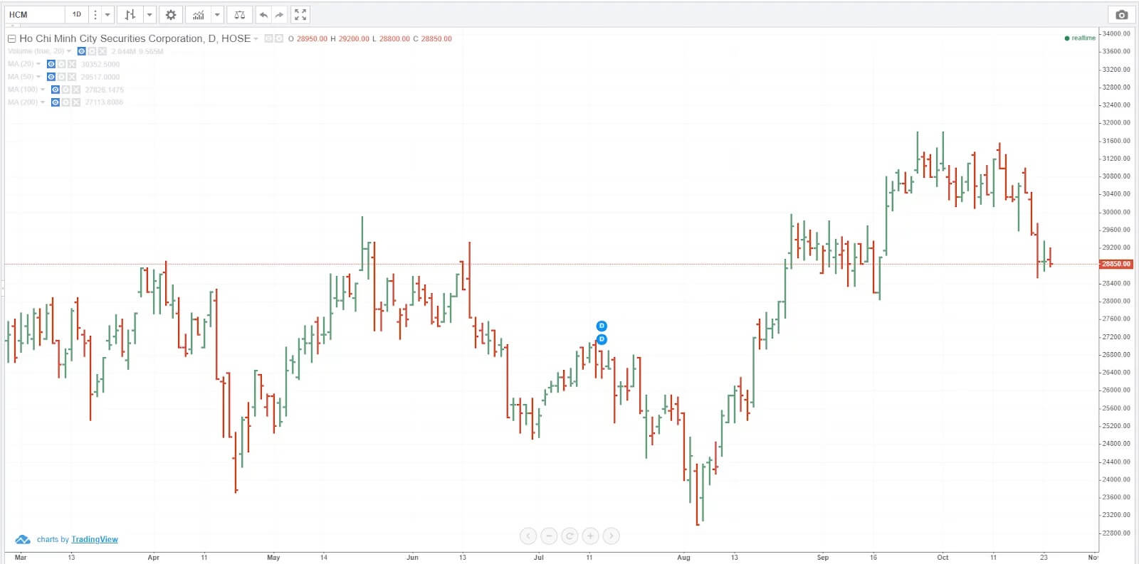Expand the indicators dropdown arrow
Screen dimensions: 1139x564
coord(216,14)
